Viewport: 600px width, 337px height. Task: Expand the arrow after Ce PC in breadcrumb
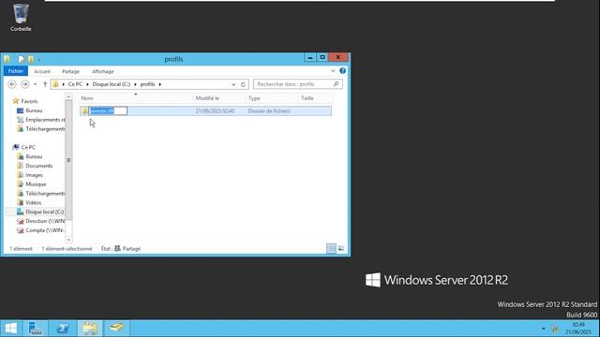click(87, 84)
